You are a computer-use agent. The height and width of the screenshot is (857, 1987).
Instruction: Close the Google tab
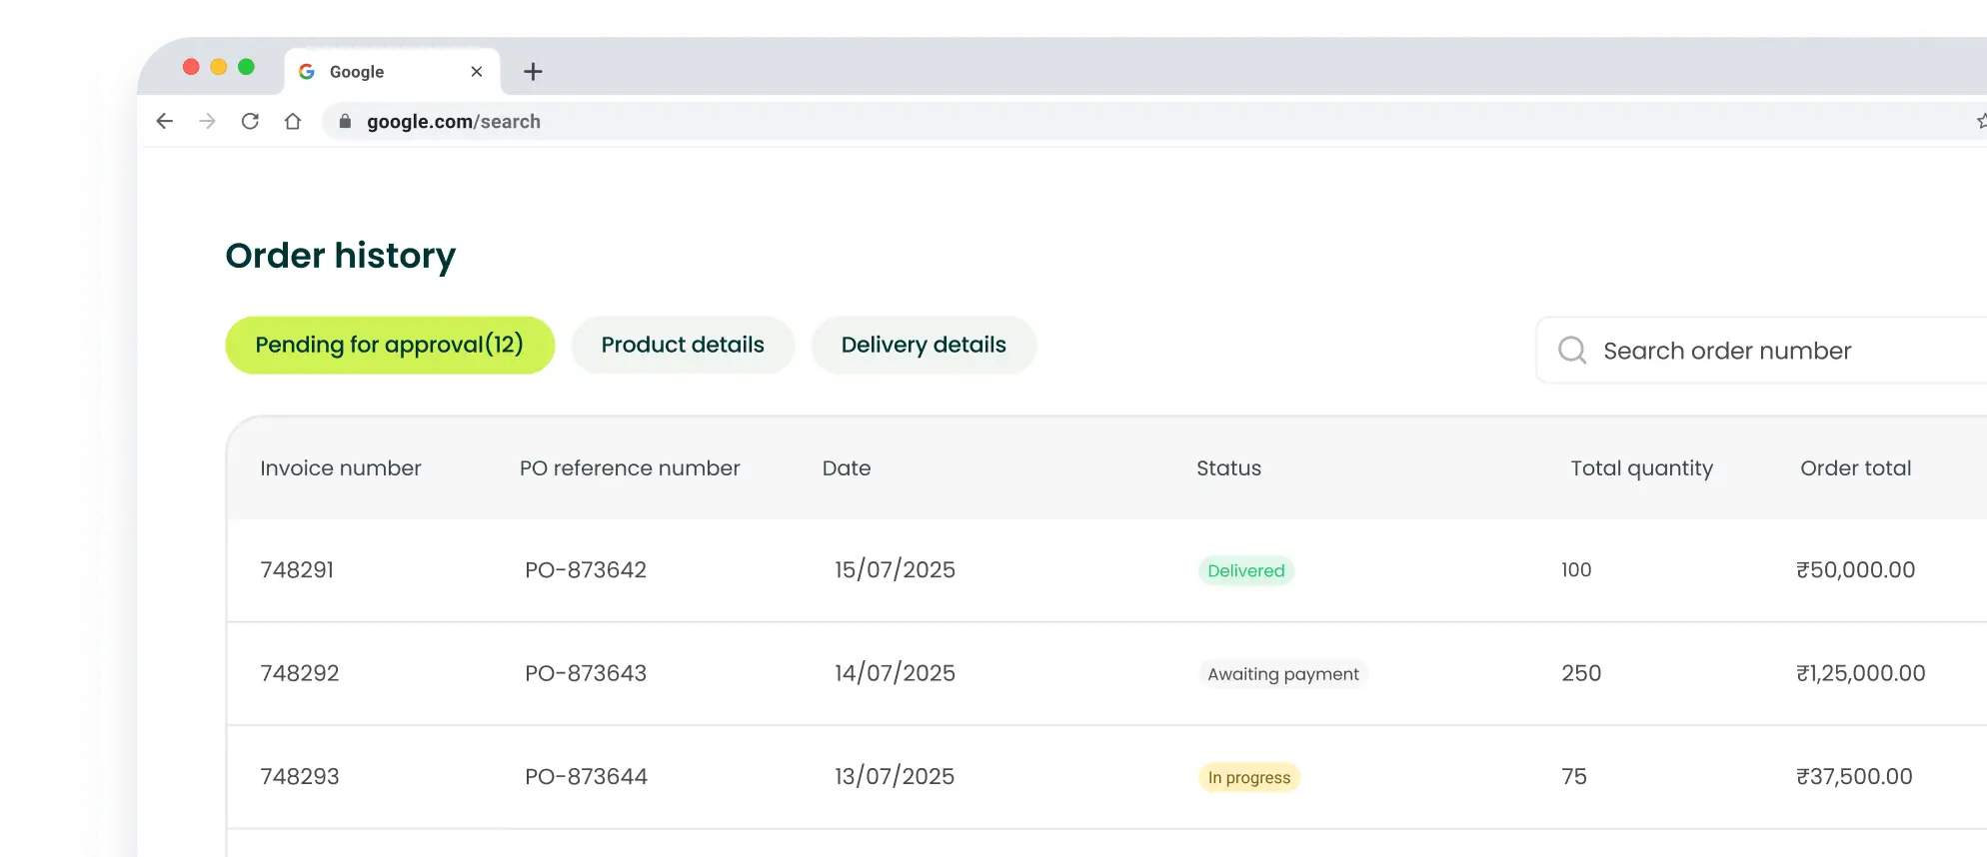[477, 71]
